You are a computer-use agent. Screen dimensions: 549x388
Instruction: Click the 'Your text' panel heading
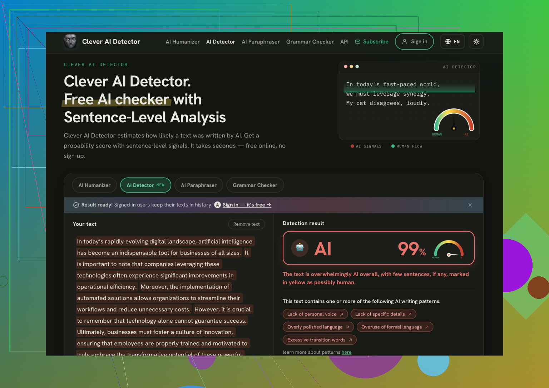tap(85, 224)
